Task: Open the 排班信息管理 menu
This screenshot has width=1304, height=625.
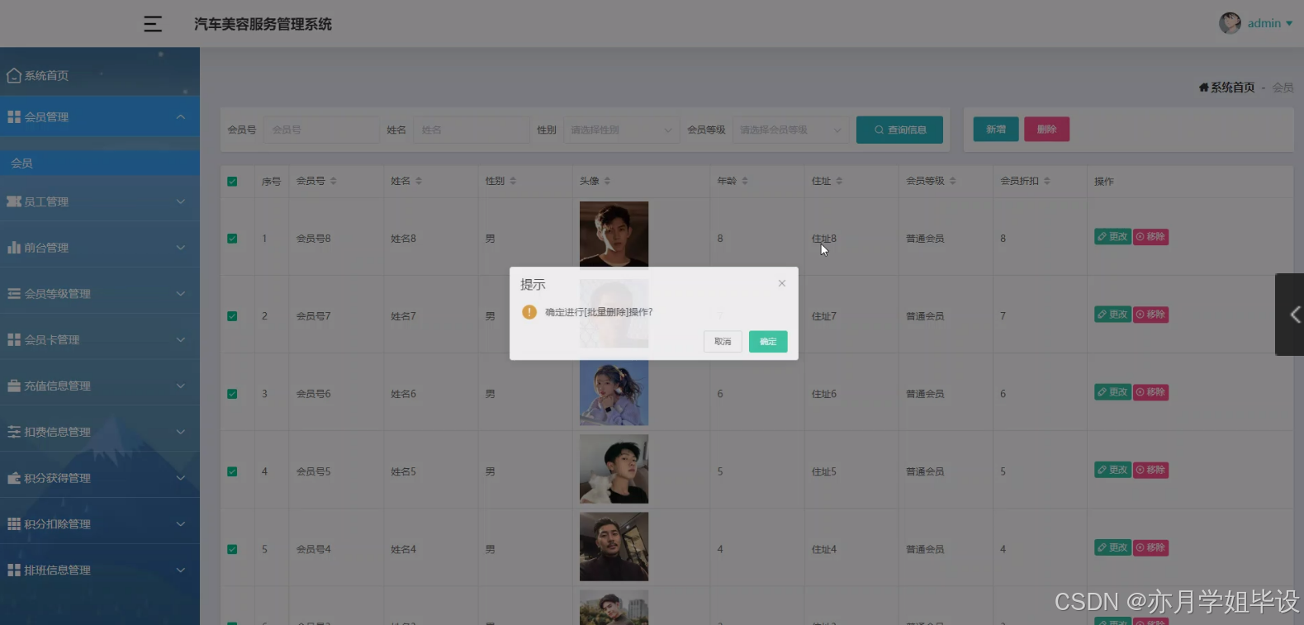Action: 100,570
